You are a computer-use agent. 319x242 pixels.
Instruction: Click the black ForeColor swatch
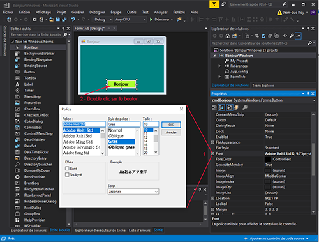[x=267, y=159]
